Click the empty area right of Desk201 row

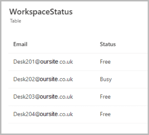(x=129, y=62)
